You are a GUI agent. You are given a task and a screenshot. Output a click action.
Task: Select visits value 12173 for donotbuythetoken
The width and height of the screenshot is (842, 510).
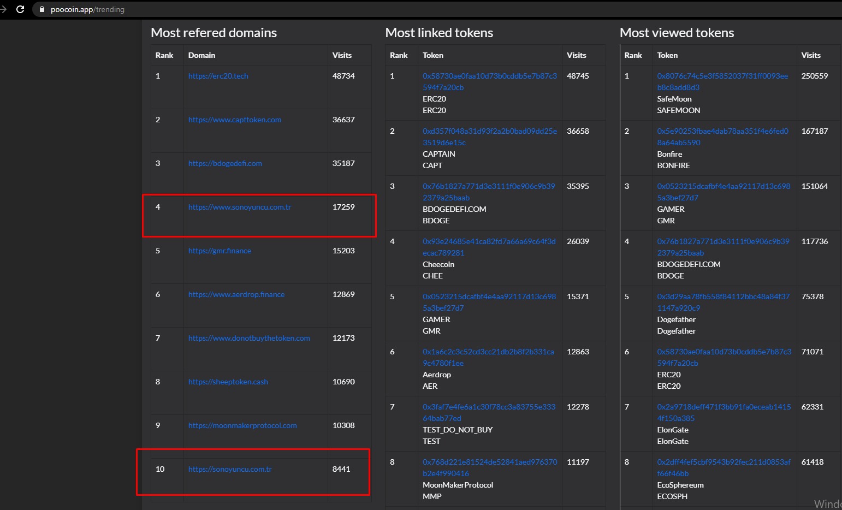(x=343, y=338)
